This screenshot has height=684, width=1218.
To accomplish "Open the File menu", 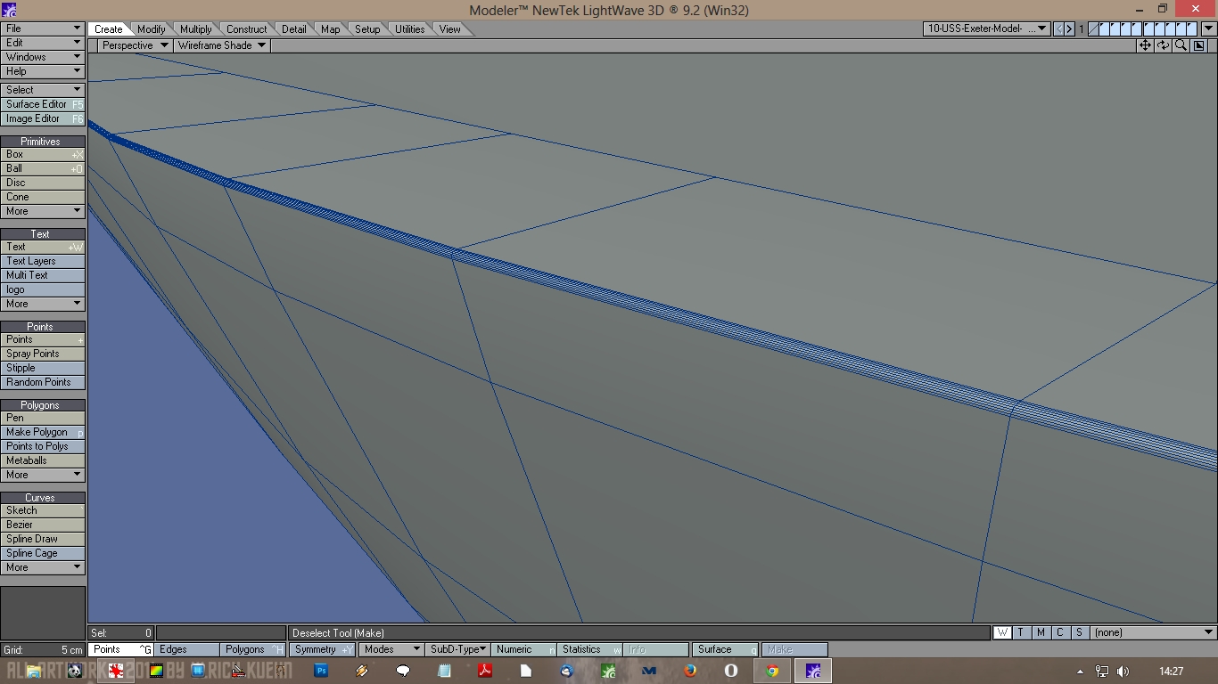I will (42, 28).
